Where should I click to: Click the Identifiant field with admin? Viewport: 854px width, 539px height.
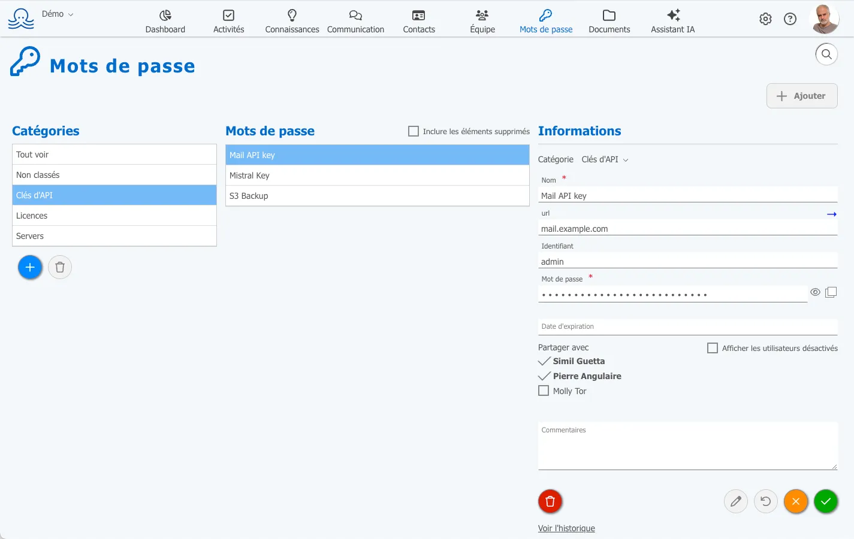688,262
